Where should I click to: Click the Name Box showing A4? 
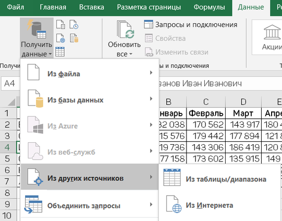tap(10, 83)
